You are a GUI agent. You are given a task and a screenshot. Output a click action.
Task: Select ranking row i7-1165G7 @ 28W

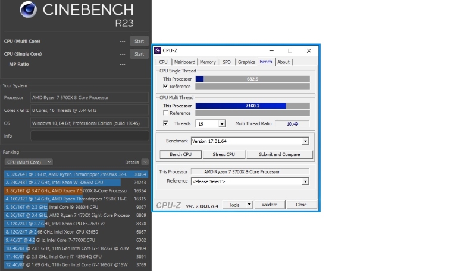(76, 248)
